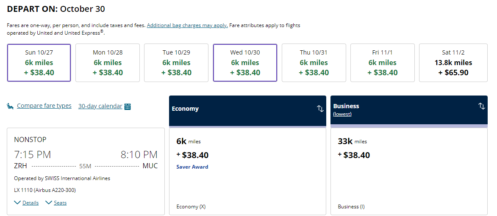Image resolution: width=497 pixels, height=216 pixels.
Task: Sort flights by Business price arrows
Action: [481, 106]
